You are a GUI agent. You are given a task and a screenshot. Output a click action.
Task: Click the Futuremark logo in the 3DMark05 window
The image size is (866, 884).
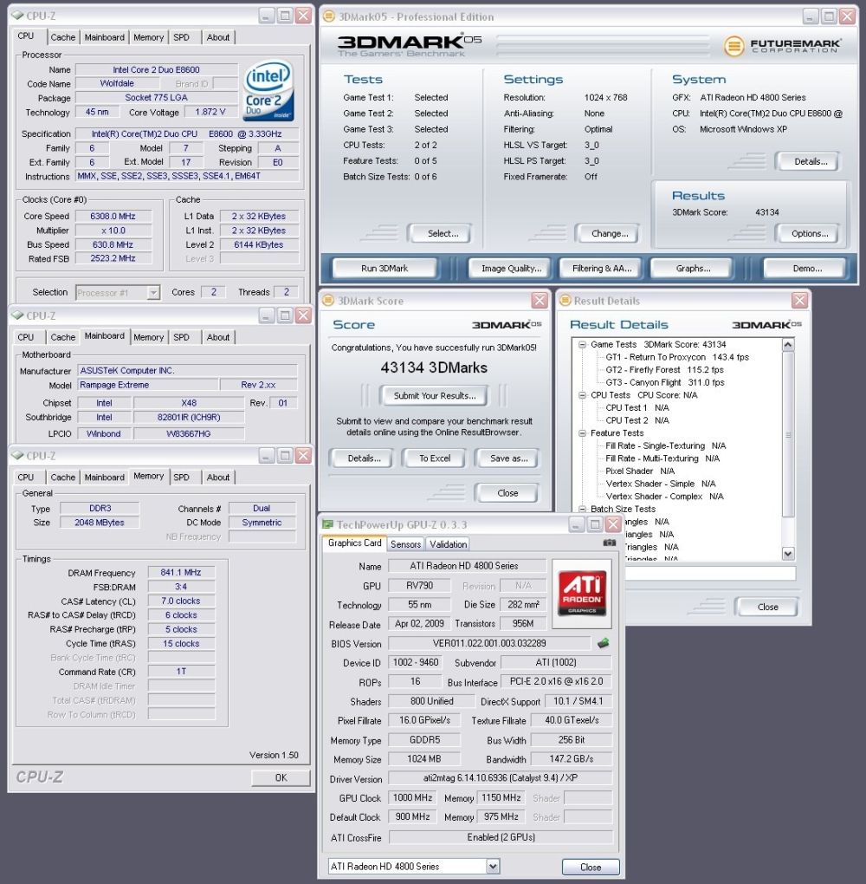pos(783,45)
